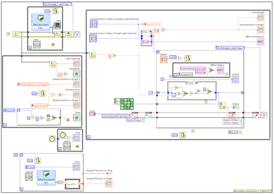Screen dimensions: 274x194
Task: Click the data waveform graph terminal
Action: tap(57, 26)
